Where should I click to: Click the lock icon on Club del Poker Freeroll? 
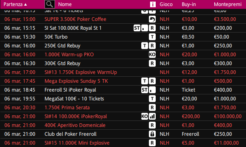click(x=152, y=134)
